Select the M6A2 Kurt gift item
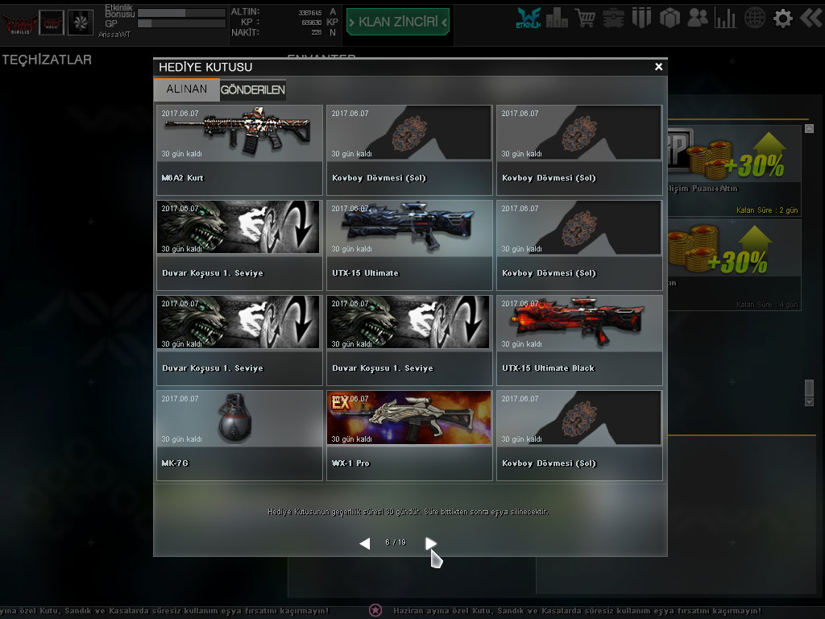Image resolution: width=825 pixels, height=619 pixels. click(x=239, y=150)
